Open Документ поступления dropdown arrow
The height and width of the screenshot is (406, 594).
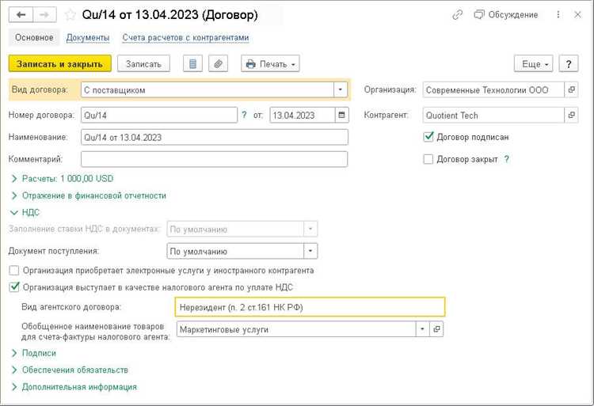pos(310,251)
